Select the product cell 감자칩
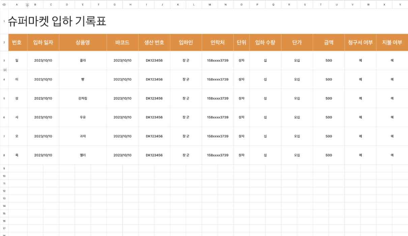The image size is (408, 236). [83, 99]
